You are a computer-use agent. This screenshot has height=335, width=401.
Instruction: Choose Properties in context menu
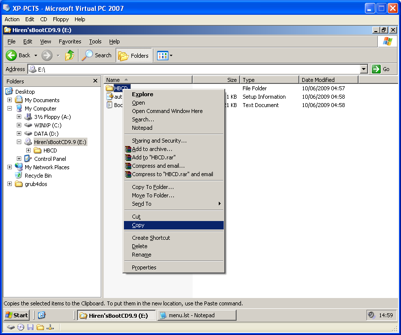coord(174,267)
